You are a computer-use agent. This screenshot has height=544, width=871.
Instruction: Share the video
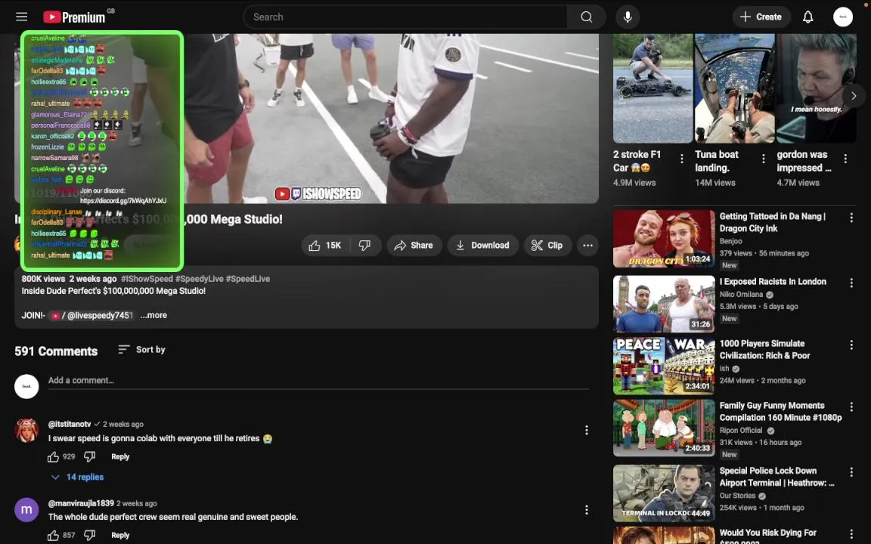point(414,246)
